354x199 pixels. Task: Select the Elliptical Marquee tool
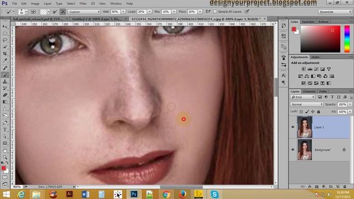(5, 33)
